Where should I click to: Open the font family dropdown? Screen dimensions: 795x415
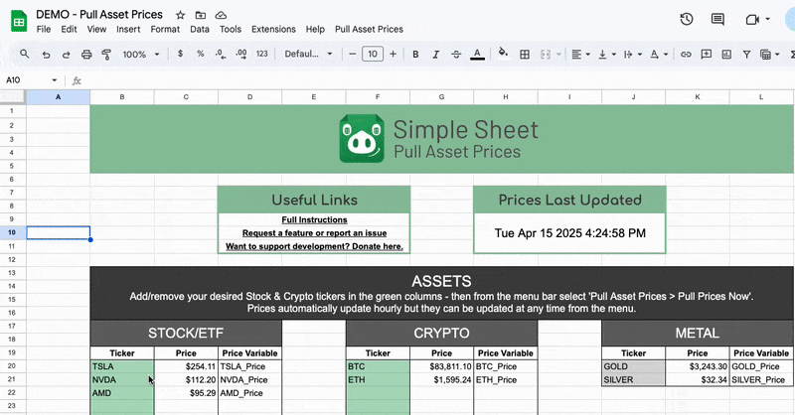click(308, 54)
